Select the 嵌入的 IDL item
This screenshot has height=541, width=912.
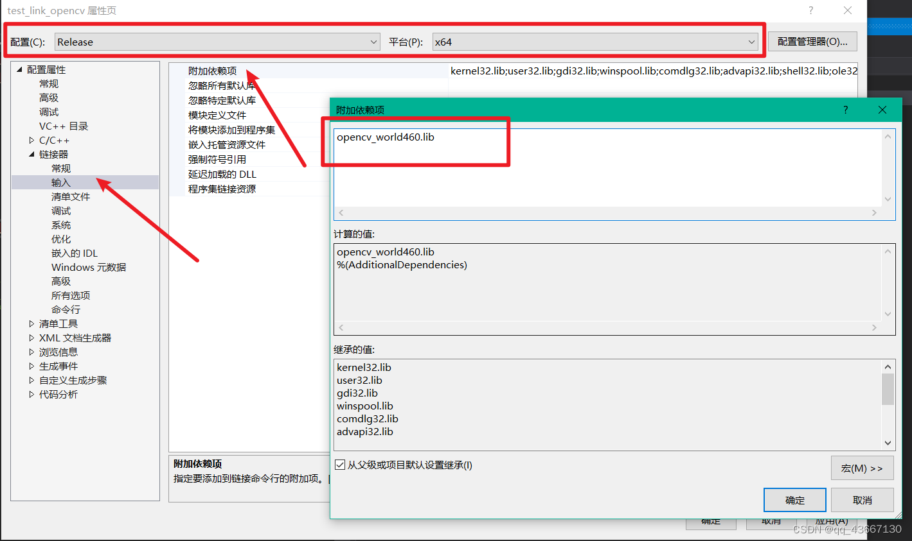click(75, 253)
